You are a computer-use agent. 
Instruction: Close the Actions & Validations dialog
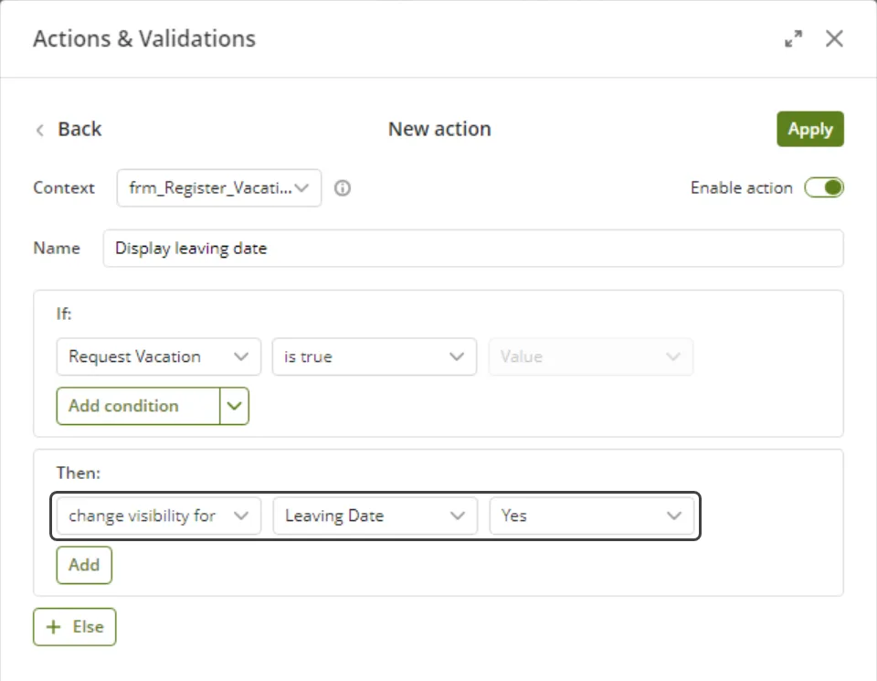click(834, 38)
